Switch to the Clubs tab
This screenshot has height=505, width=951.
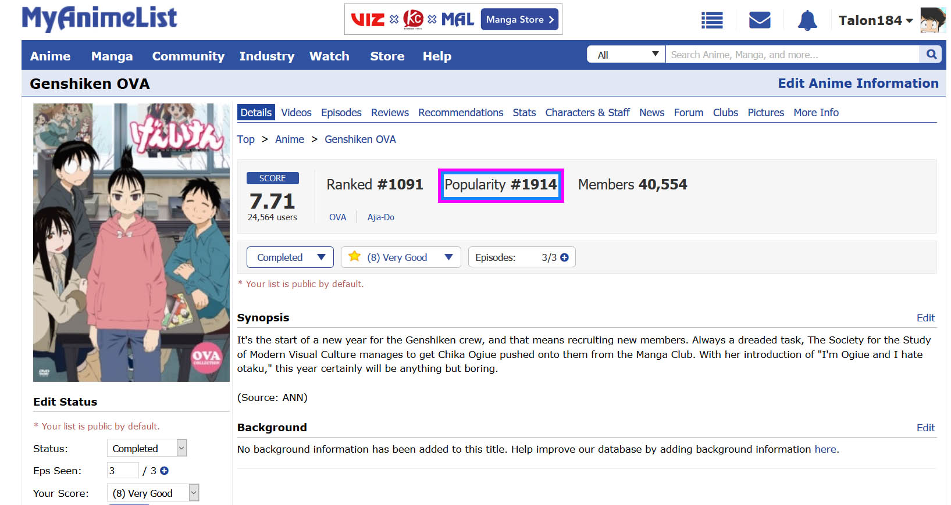click(725, 112)
